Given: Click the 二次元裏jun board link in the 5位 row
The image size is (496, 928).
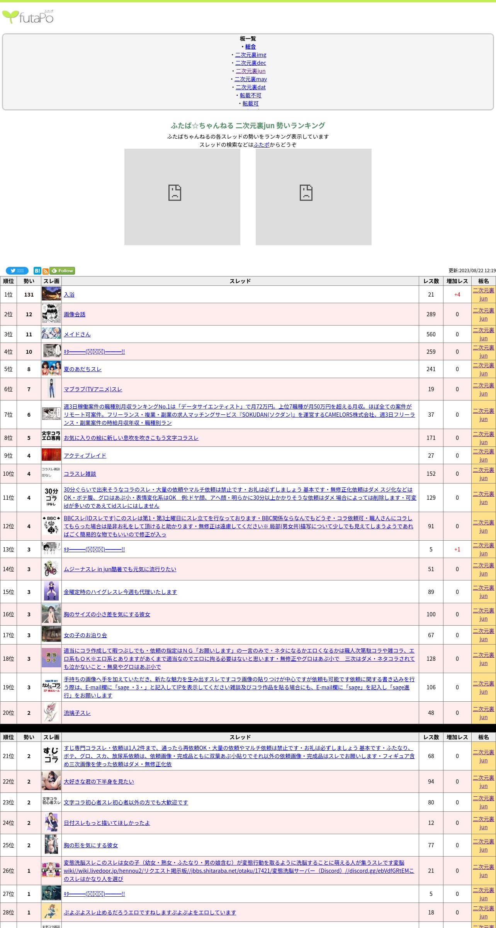Looking at the screenshot, I should coord(484,369).
